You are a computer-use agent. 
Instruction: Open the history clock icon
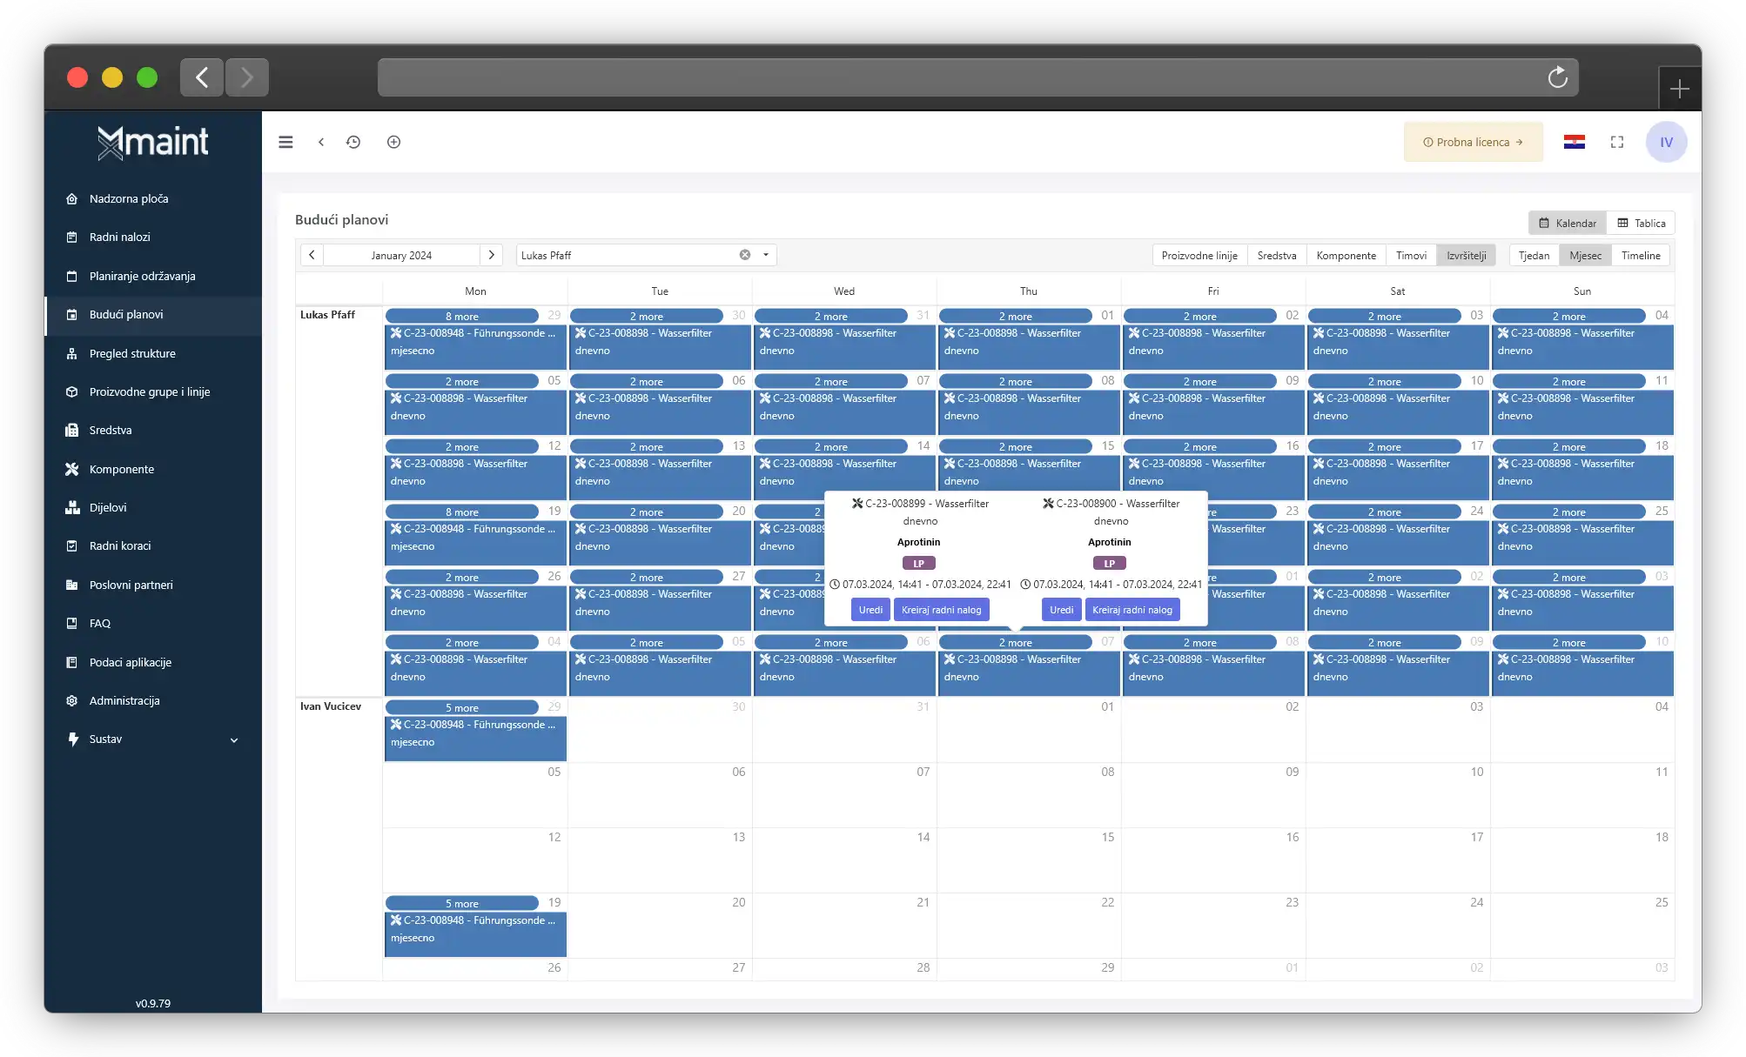(353, 142)
